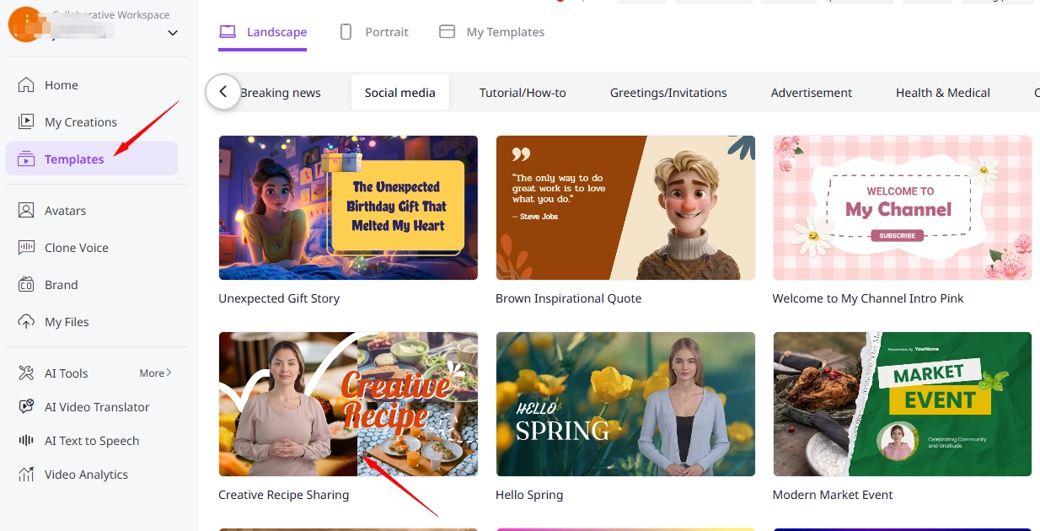This screenshot has height=531, width=1040.
Task: Click the AI Video Translator icon
Action: coord(26,407)
